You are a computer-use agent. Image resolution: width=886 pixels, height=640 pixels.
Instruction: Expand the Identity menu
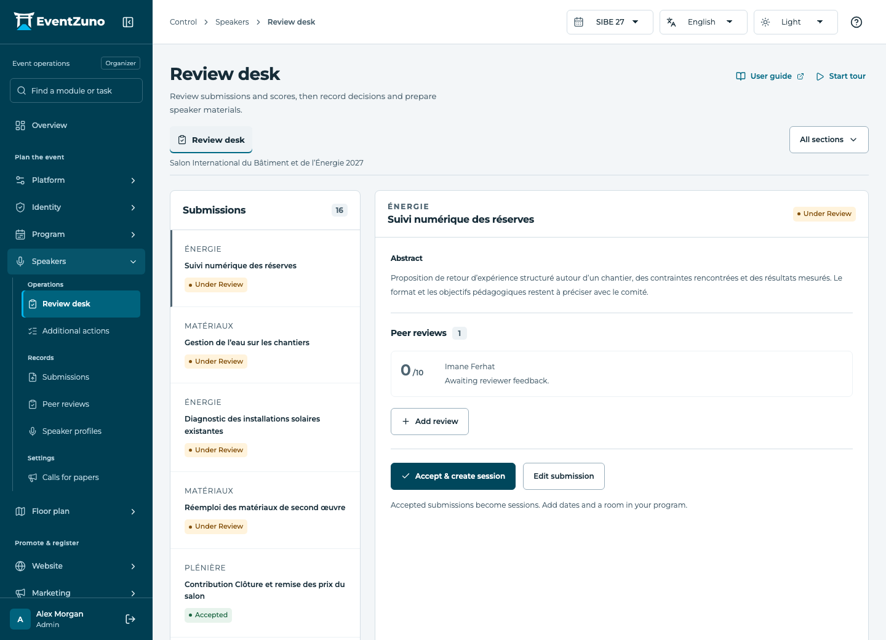pyautogui.click(x=76, y=207)
